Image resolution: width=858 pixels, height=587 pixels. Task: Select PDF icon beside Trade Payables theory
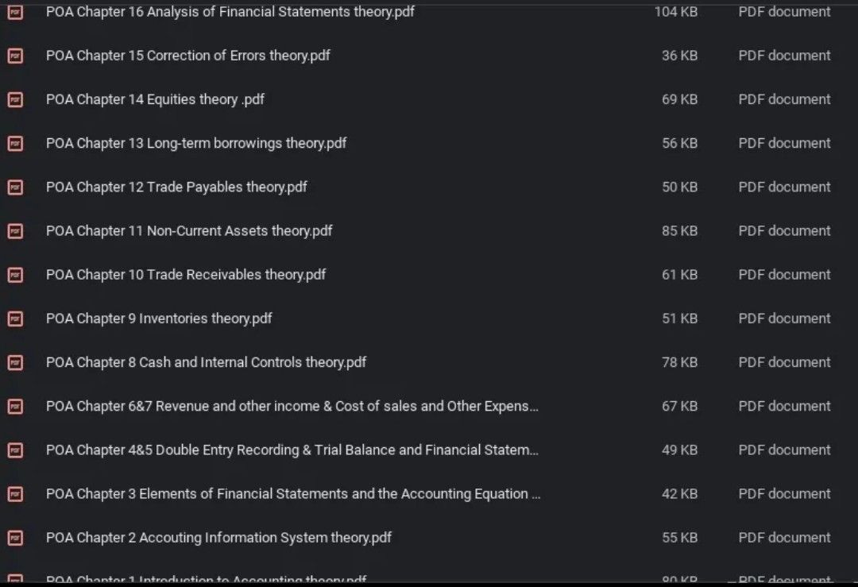coord(15,187)
